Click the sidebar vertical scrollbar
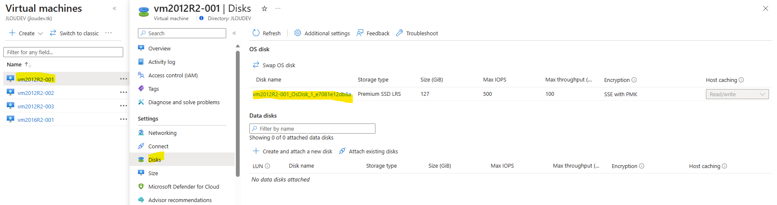Viewport: 777px width, 205px height. pos(238,113)
